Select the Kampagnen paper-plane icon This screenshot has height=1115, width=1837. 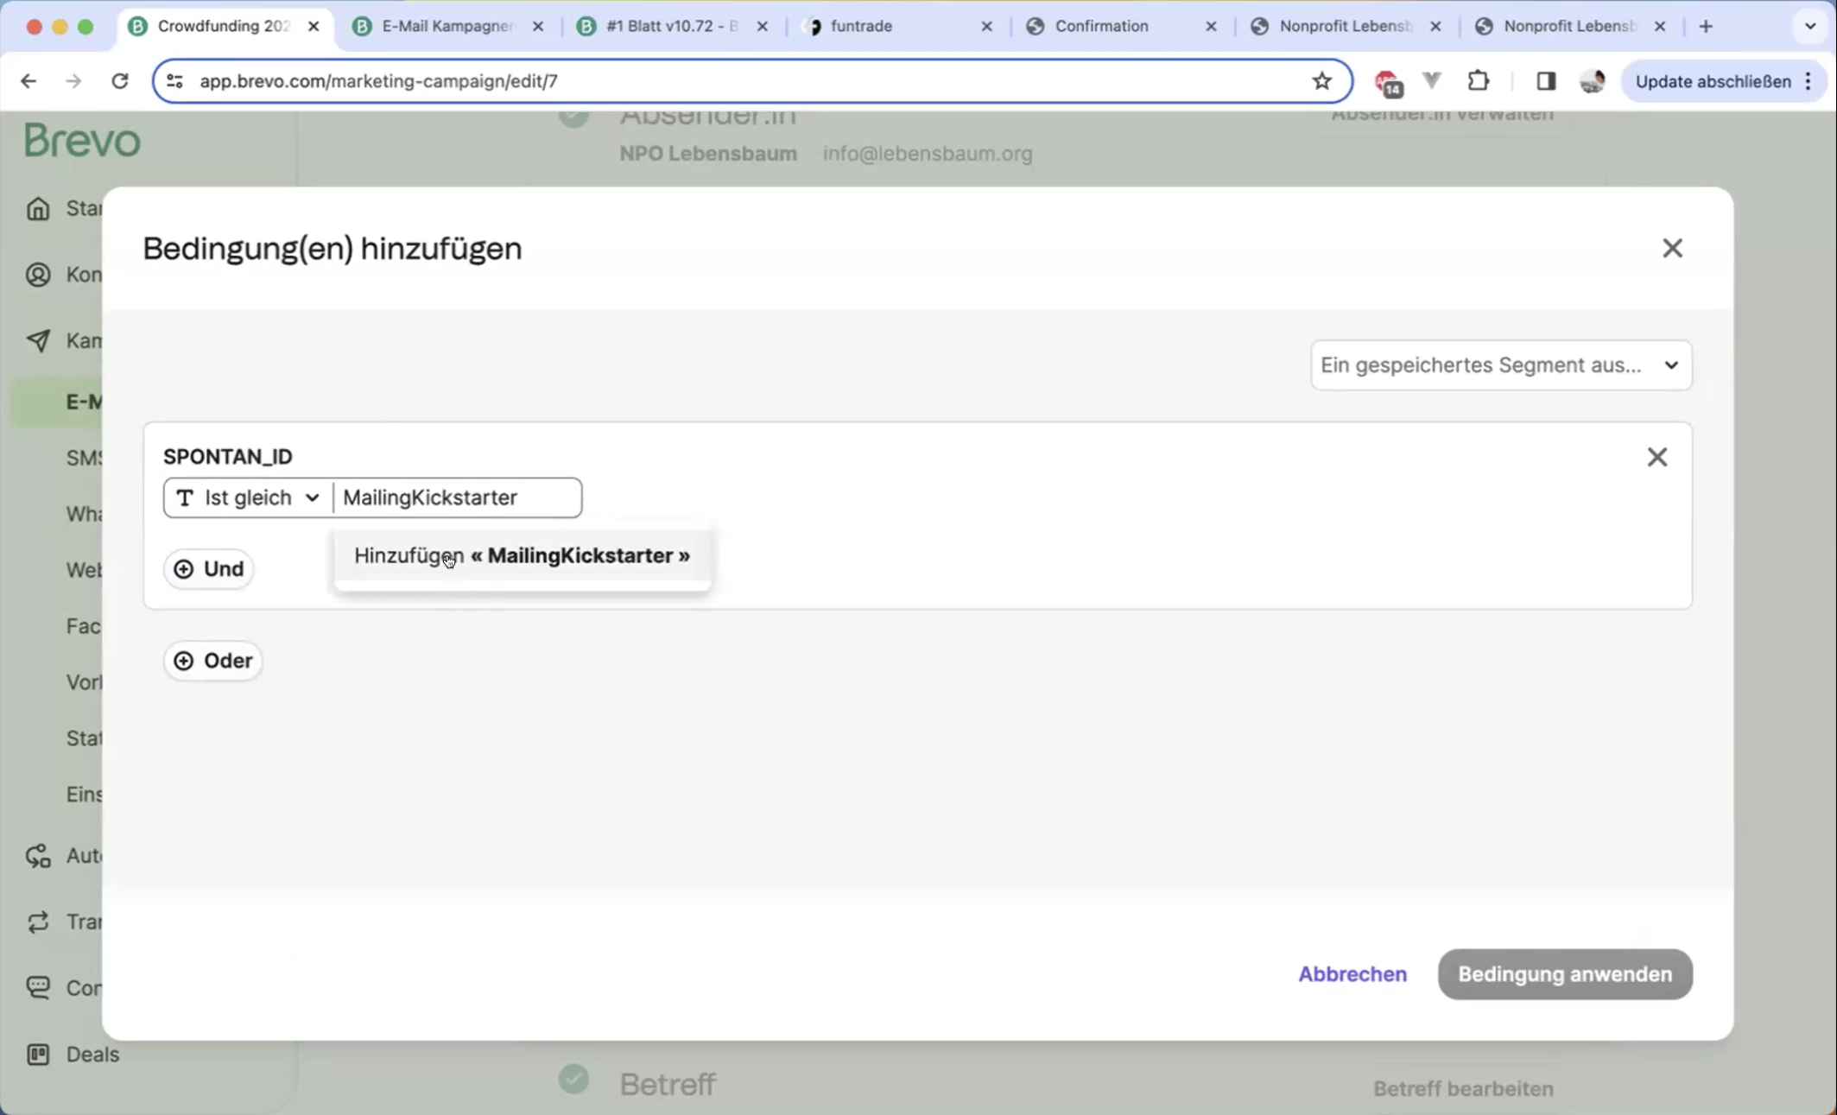[x=38, y=340]
